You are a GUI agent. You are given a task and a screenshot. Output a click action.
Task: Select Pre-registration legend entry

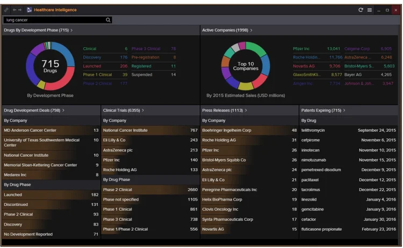(154, 57)
